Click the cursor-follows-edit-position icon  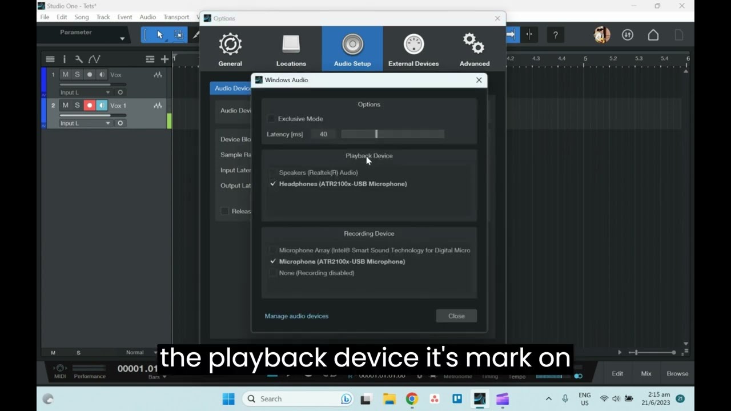[529, 35]
